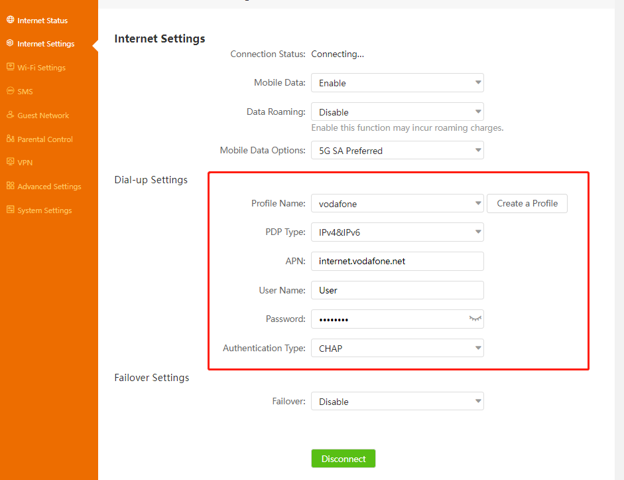The height and width of the screenshot is (480, 624).
Task: Open the Failover dropdown
Action: [x=397, y=402]
